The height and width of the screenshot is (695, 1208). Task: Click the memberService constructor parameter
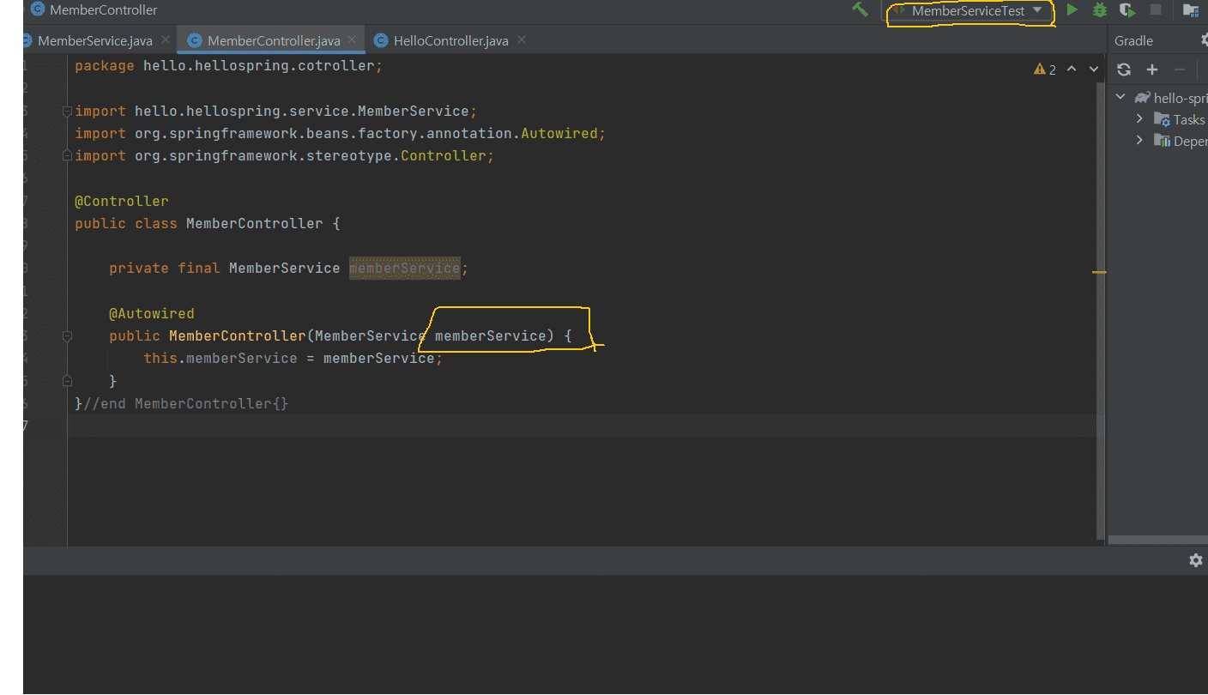click(491, 335)
